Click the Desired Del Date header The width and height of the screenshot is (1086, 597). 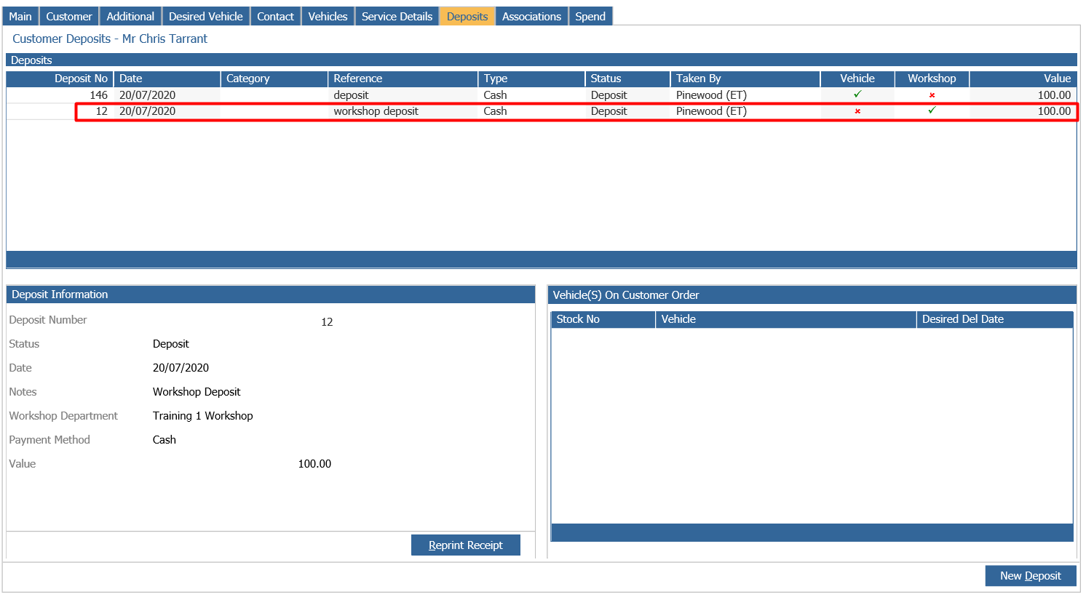click(x=995, y=319)
